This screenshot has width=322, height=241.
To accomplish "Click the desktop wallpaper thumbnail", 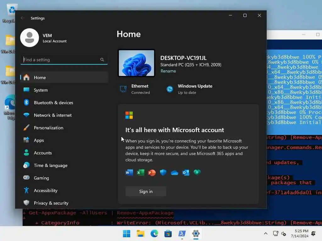I will tap(136, 63).
